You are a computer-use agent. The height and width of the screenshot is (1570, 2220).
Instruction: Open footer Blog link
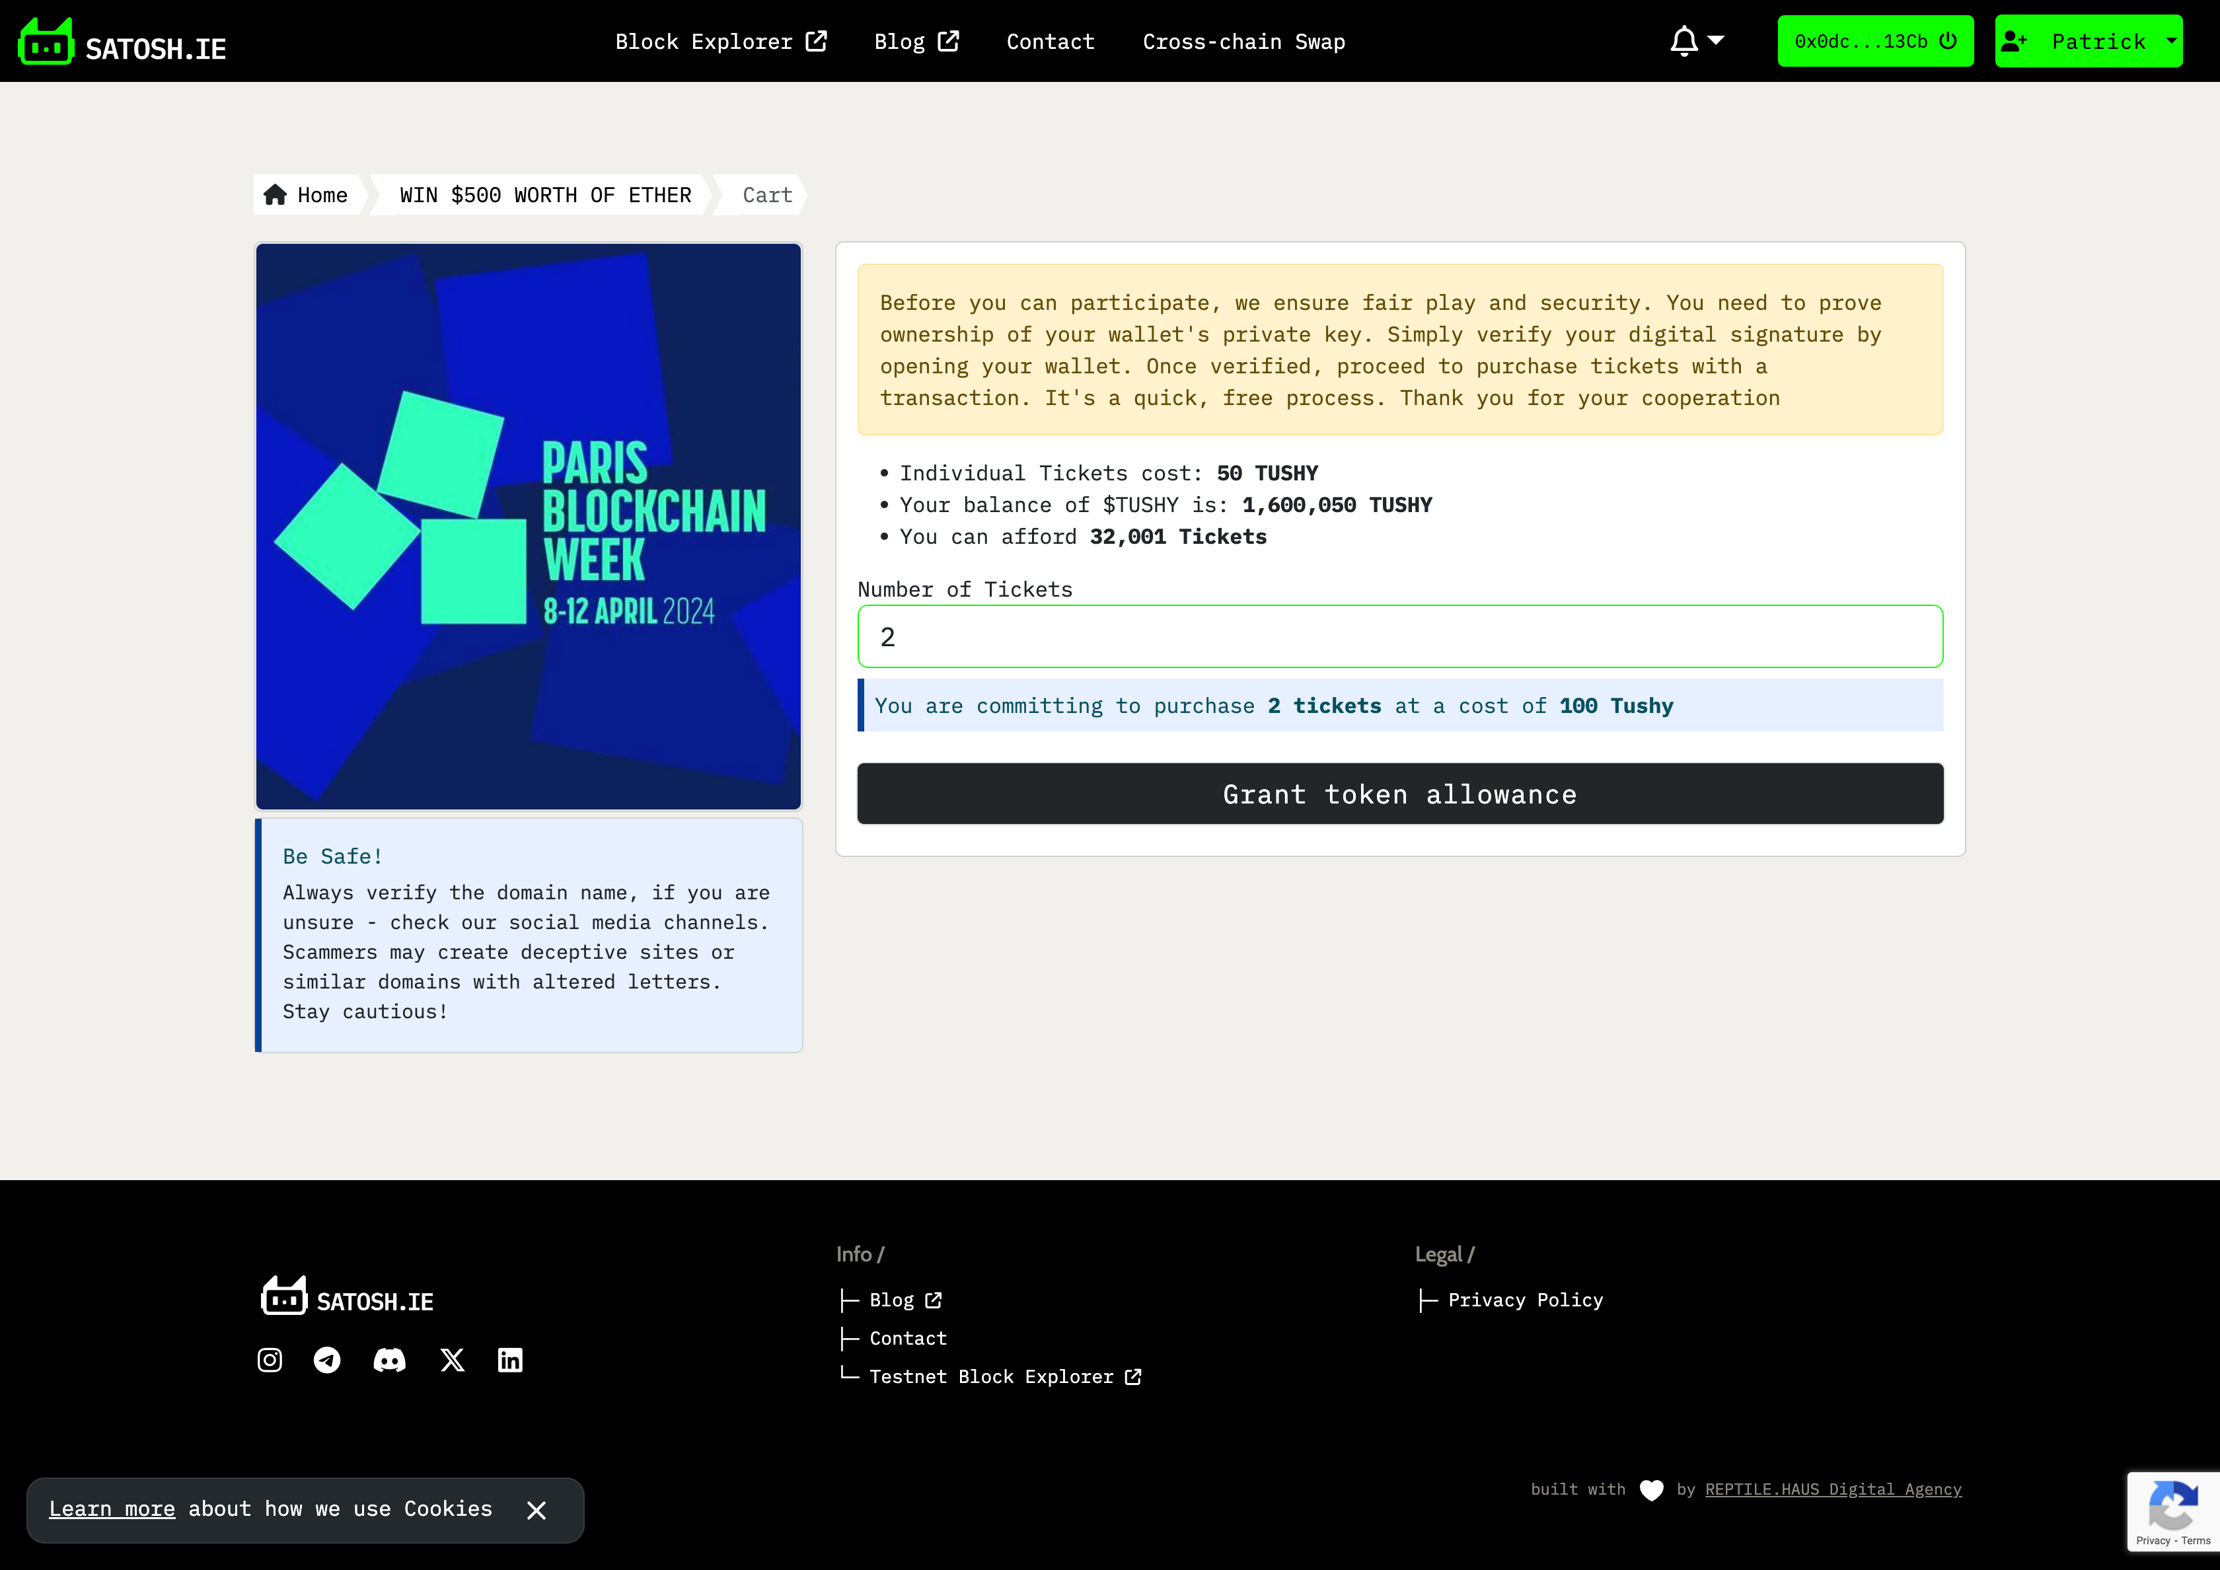pyautogui.click(x=905, y=1300)
